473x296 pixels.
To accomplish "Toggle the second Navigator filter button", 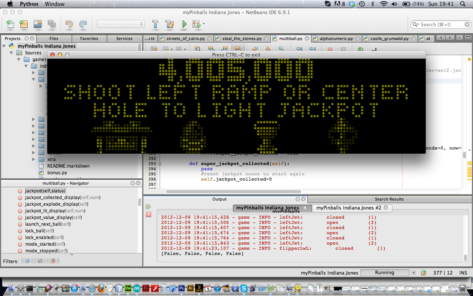I will [x=40, y=261].
